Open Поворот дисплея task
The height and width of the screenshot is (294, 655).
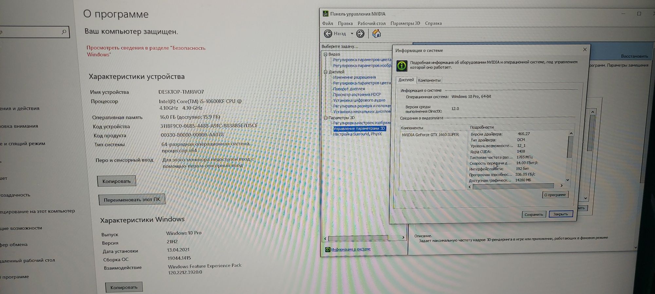pyautogui.click(x=349, y=89)
